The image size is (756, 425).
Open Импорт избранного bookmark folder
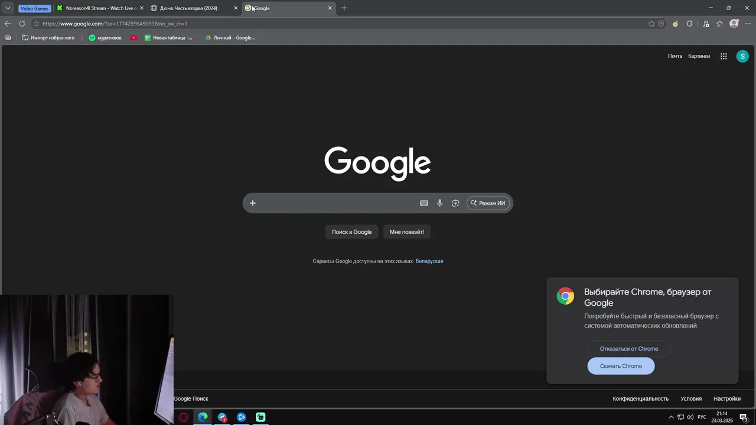click(x=48, y=38)
